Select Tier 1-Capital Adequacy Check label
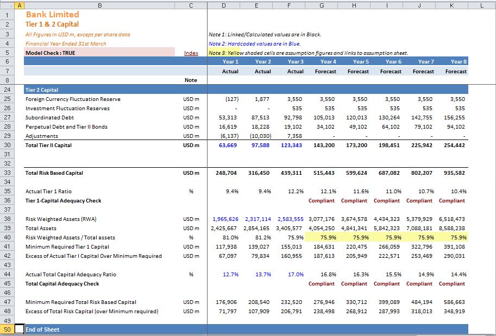Image resolution: width=496 pixels, height=336 pixels. click(63, 201)
